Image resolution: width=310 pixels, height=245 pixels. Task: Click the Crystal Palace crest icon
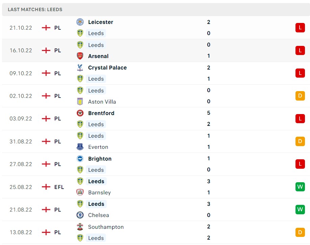coord(80,67)
